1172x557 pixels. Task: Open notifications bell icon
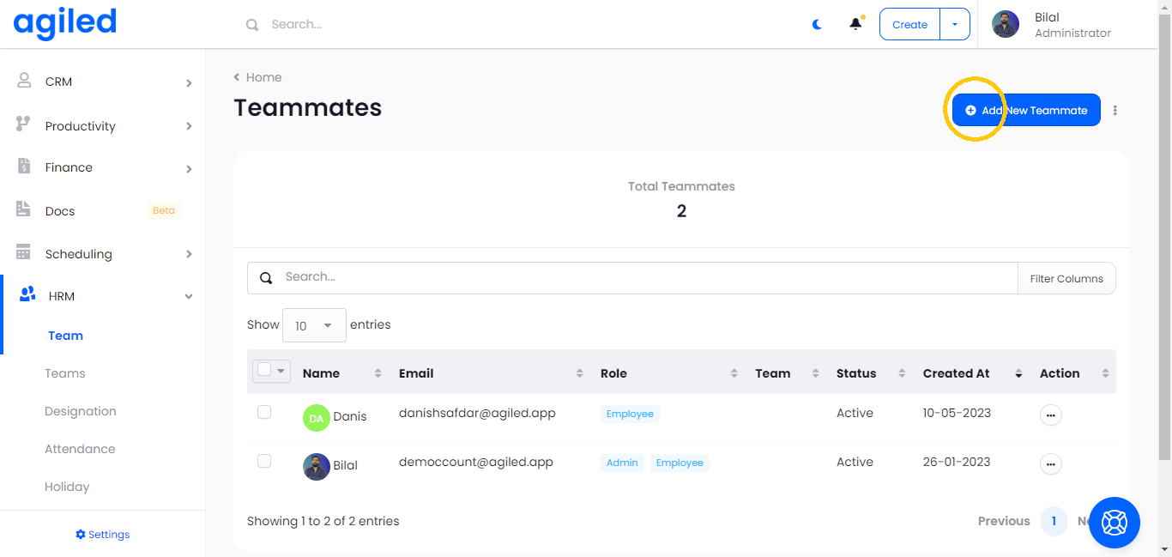[855, 24]
